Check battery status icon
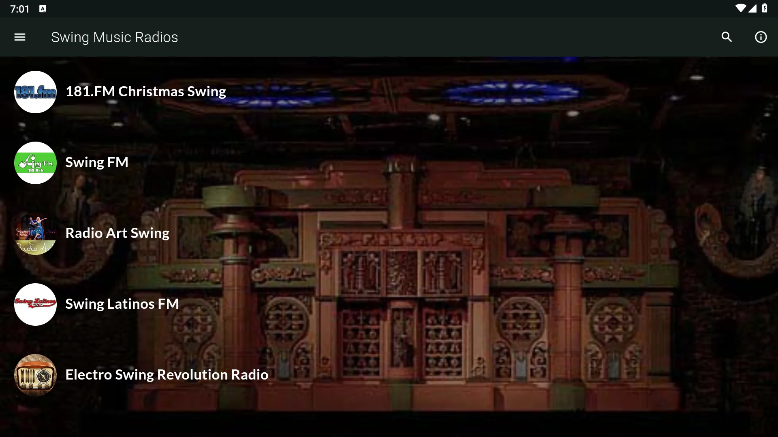778x437 pixels. point(768,8)
